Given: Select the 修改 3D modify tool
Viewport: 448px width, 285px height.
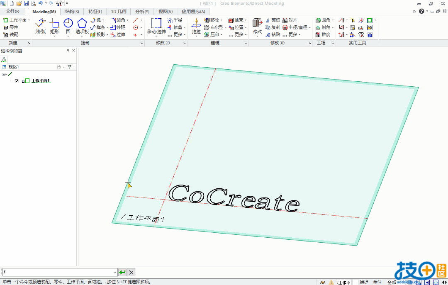Looking at the screenshot, I should pyautogui.click(x=257, y=26).
